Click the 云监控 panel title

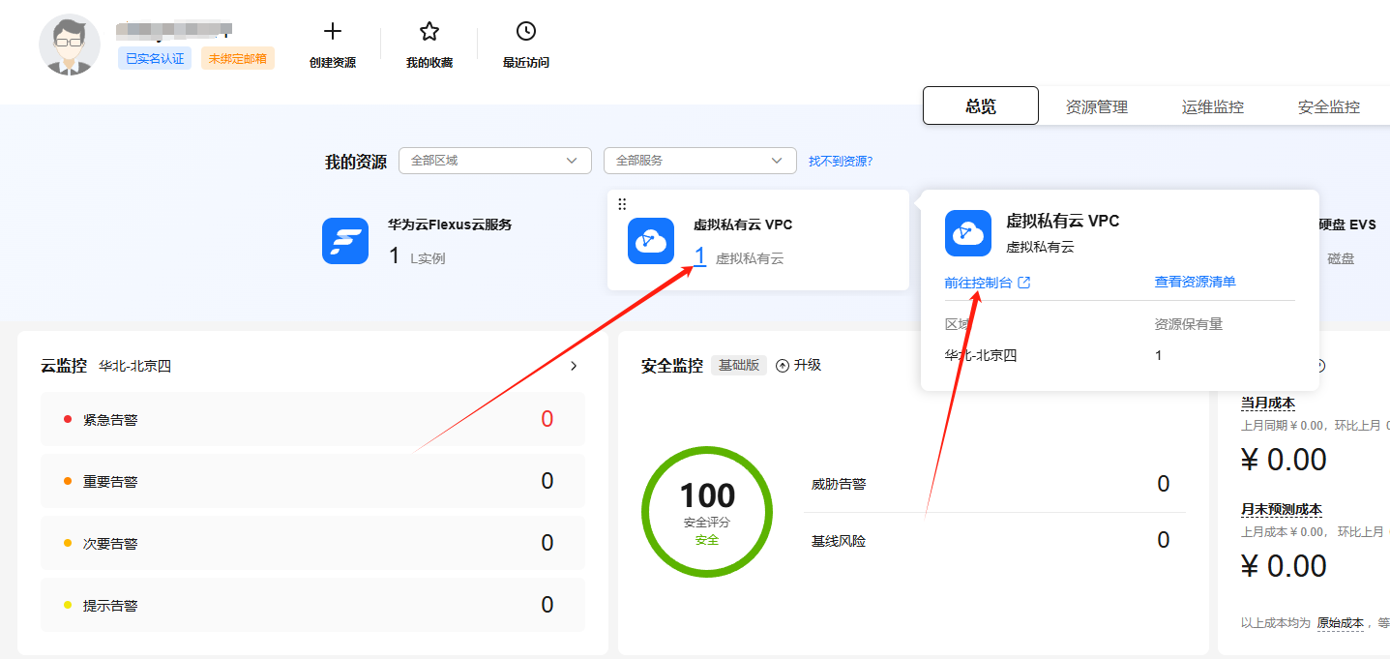coord(64,366)
